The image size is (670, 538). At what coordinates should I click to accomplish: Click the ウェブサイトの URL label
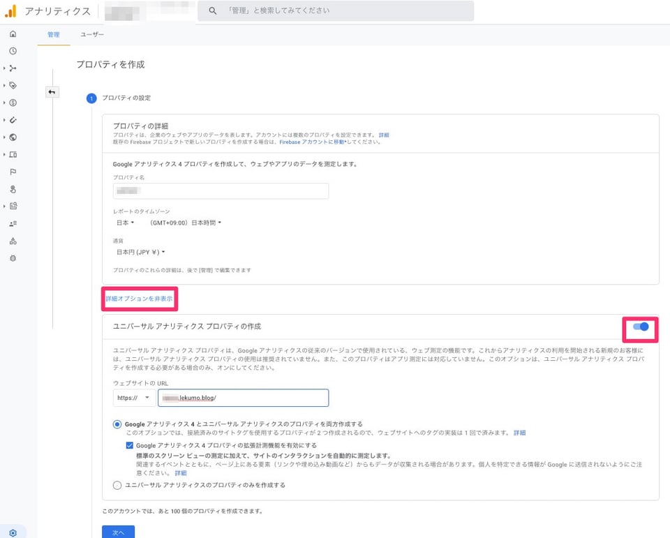[x=140, y=383]
